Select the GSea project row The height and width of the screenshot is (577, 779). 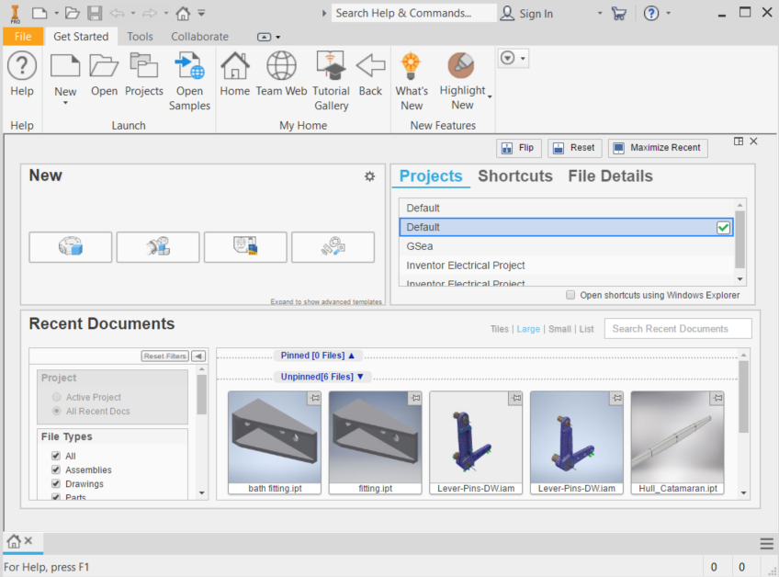click(567, 246)
